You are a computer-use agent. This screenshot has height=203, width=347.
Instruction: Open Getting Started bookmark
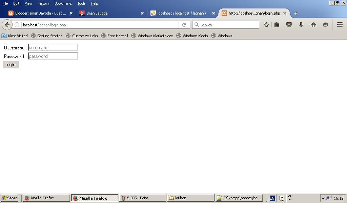[x=47, y=36]
